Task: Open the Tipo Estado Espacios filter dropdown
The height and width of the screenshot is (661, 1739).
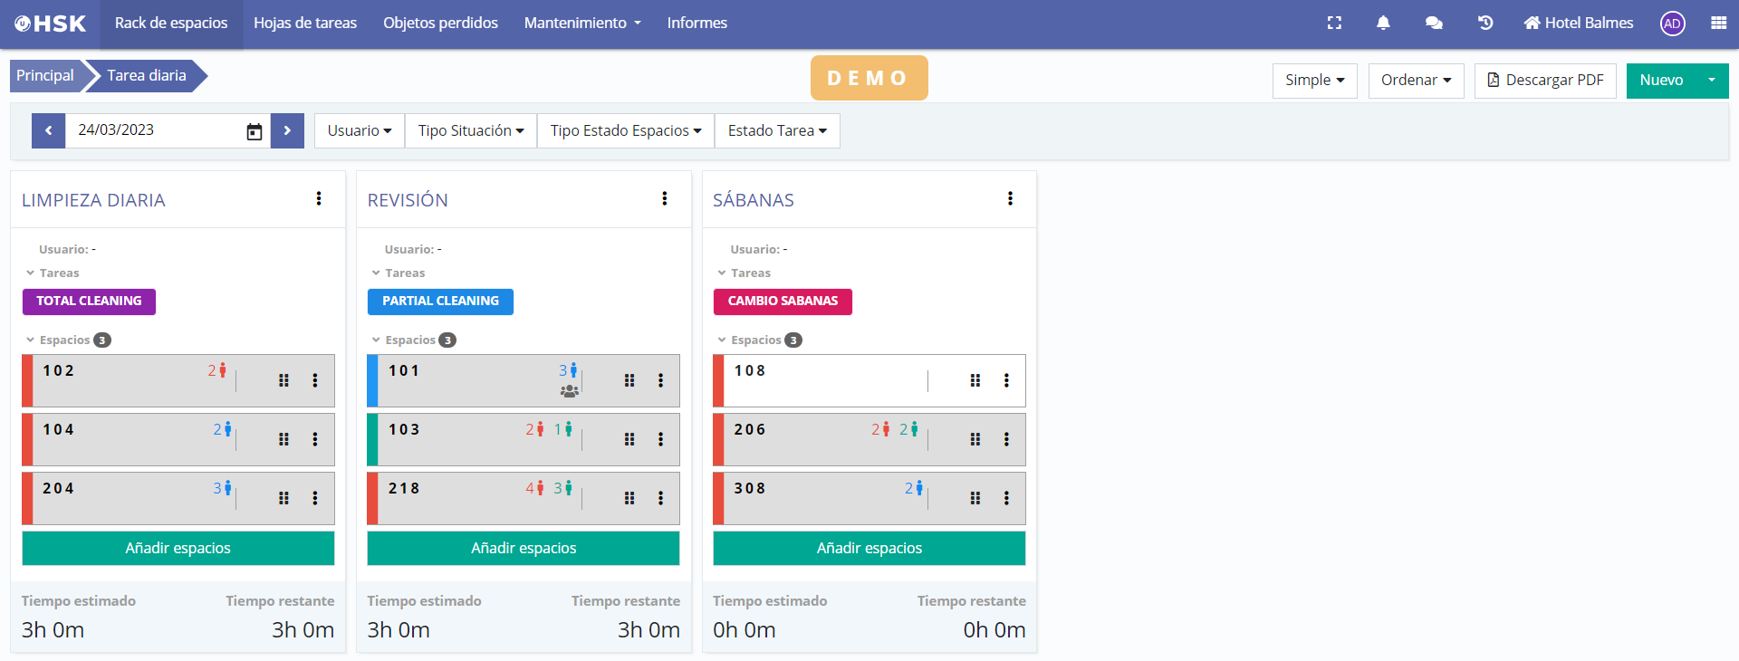Action: pos(626,130)
